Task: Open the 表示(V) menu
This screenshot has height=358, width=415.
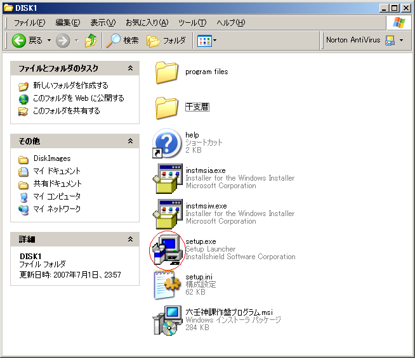Action: pos(103,23)
